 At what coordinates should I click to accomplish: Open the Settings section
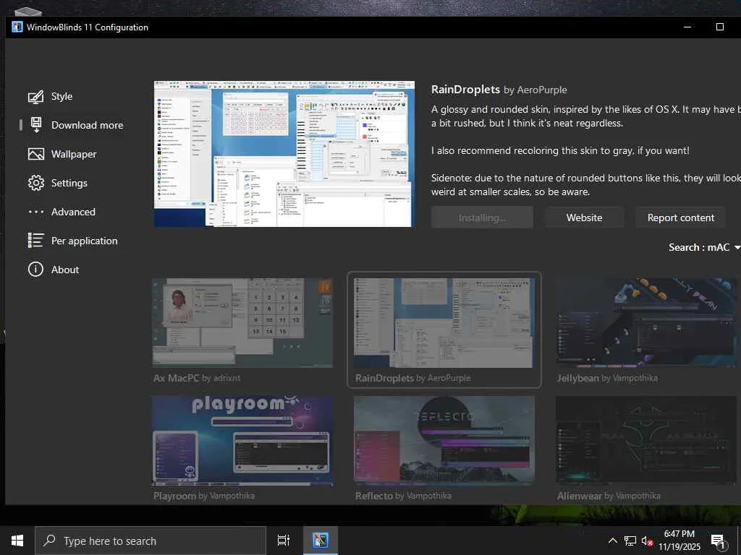[69, 183]
